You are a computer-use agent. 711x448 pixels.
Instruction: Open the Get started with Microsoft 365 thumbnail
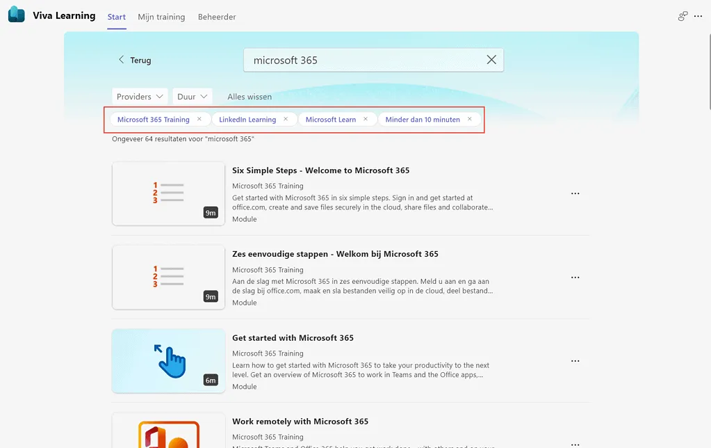[168, 361]
